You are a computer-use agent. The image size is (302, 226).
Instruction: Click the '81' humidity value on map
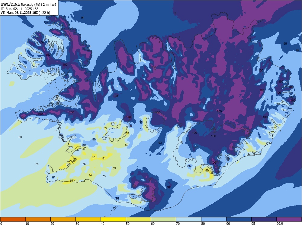tap(54, 177)
